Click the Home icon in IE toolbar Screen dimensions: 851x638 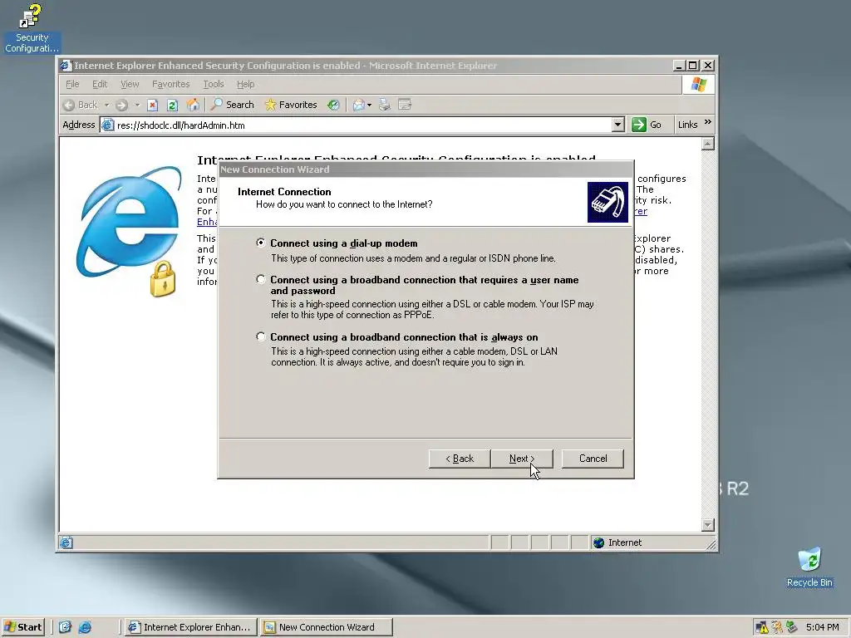coord(192,105)
